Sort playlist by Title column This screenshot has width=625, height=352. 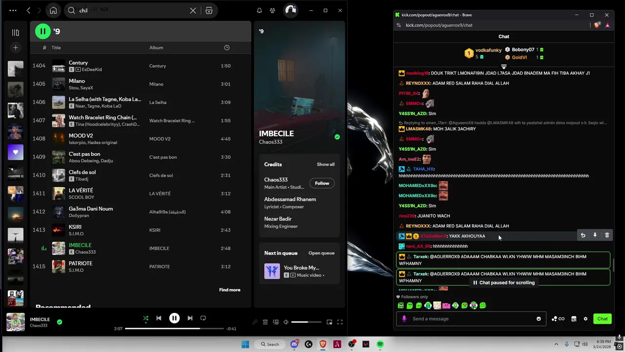click(x=56, y=47)
